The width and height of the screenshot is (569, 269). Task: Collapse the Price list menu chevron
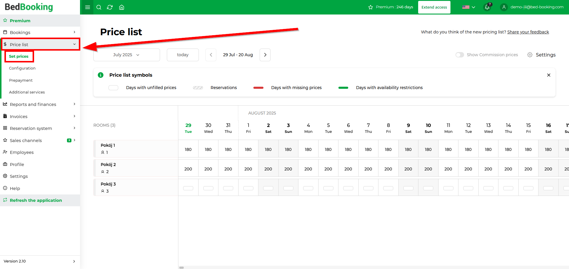coord(74,44)
